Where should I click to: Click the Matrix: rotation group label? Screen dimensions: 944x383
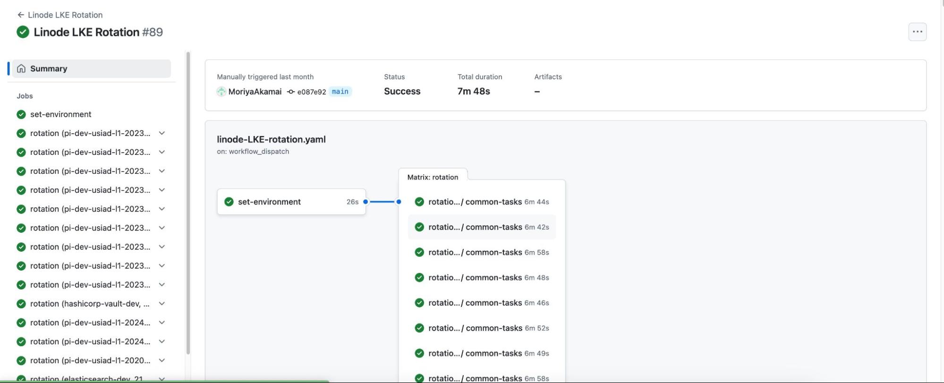pos(433,177)
